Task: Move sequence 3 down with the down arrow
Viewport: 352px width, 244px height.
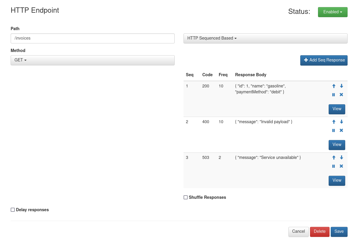Action: [x=341, y=157]
